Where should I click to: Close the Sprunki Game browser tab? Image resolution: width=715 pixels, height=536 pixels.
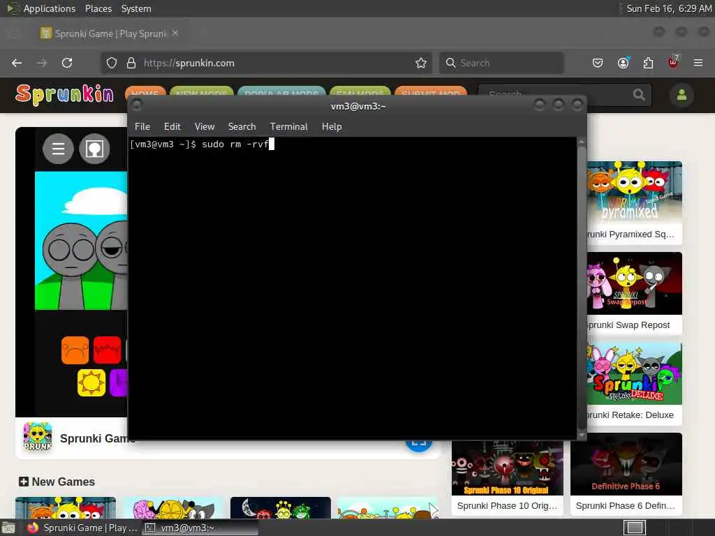(175, 33)
